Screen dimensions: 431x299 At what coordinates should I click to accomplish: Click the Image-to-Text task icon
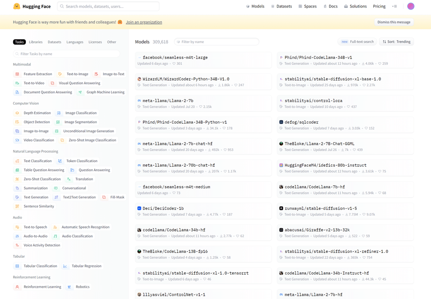pos(96,74)
